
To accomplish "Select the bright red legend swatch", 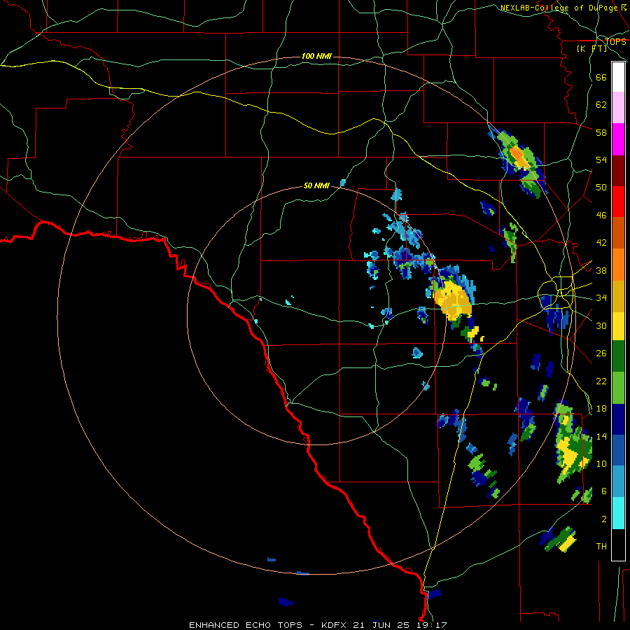I will 618,202.
